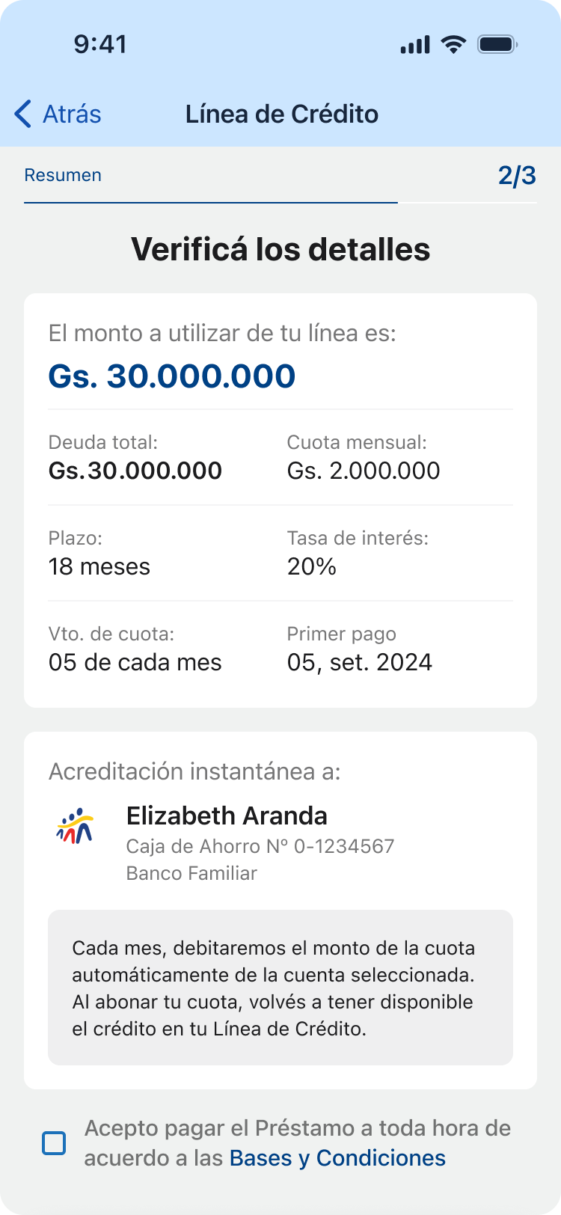
Task: Tap the battery status icon
Action: [497, 44]
